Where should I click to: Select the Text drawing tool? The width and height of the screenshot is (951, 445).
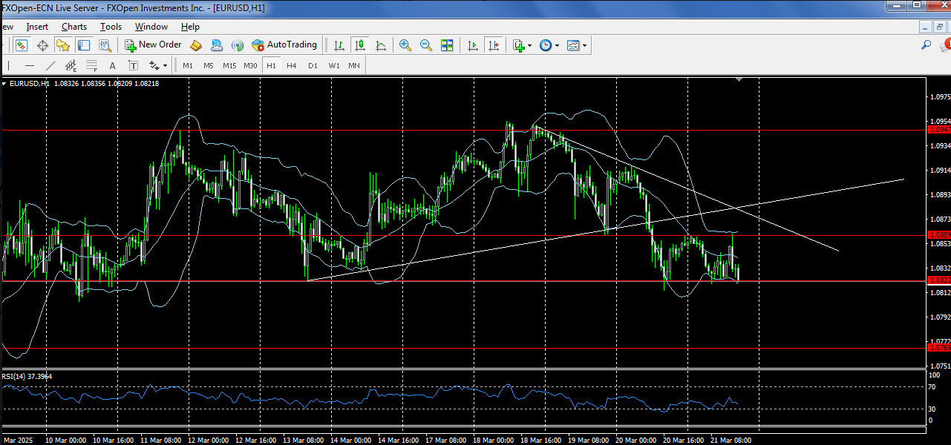click(113, 65)
